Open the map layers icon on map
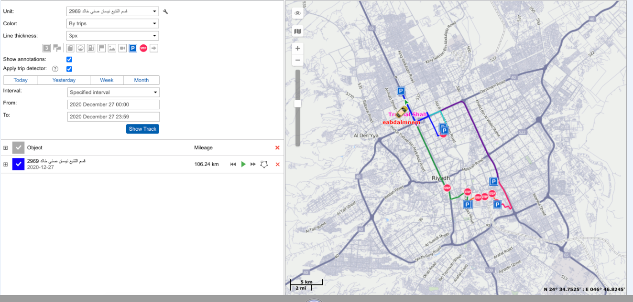Screen dimensions: 633x302 tap(298, 31)
